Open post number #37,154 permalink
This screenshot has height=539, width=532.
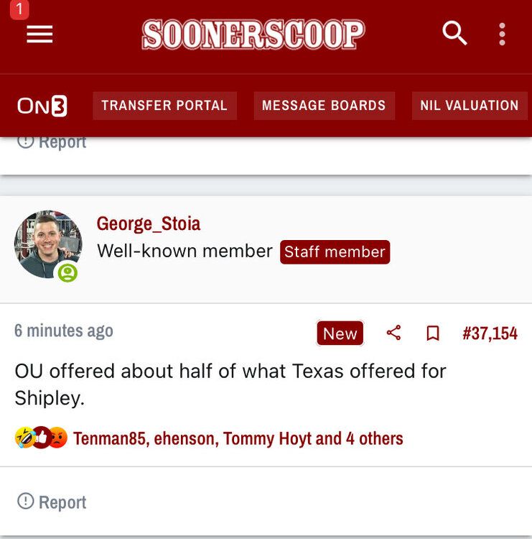490,333
